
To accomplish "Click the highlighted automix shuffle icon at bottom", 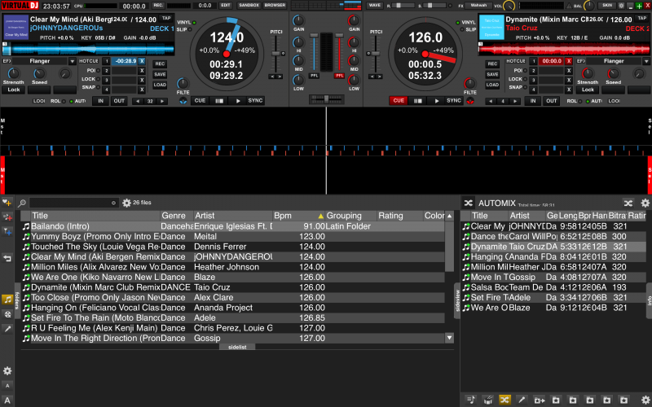I will (x=504, y=400).
